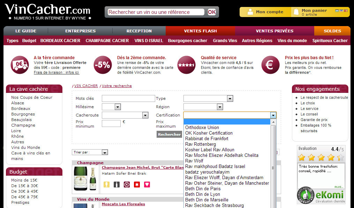Click the pink heart favorite icon
354x208 pixels.
[147, 185]
